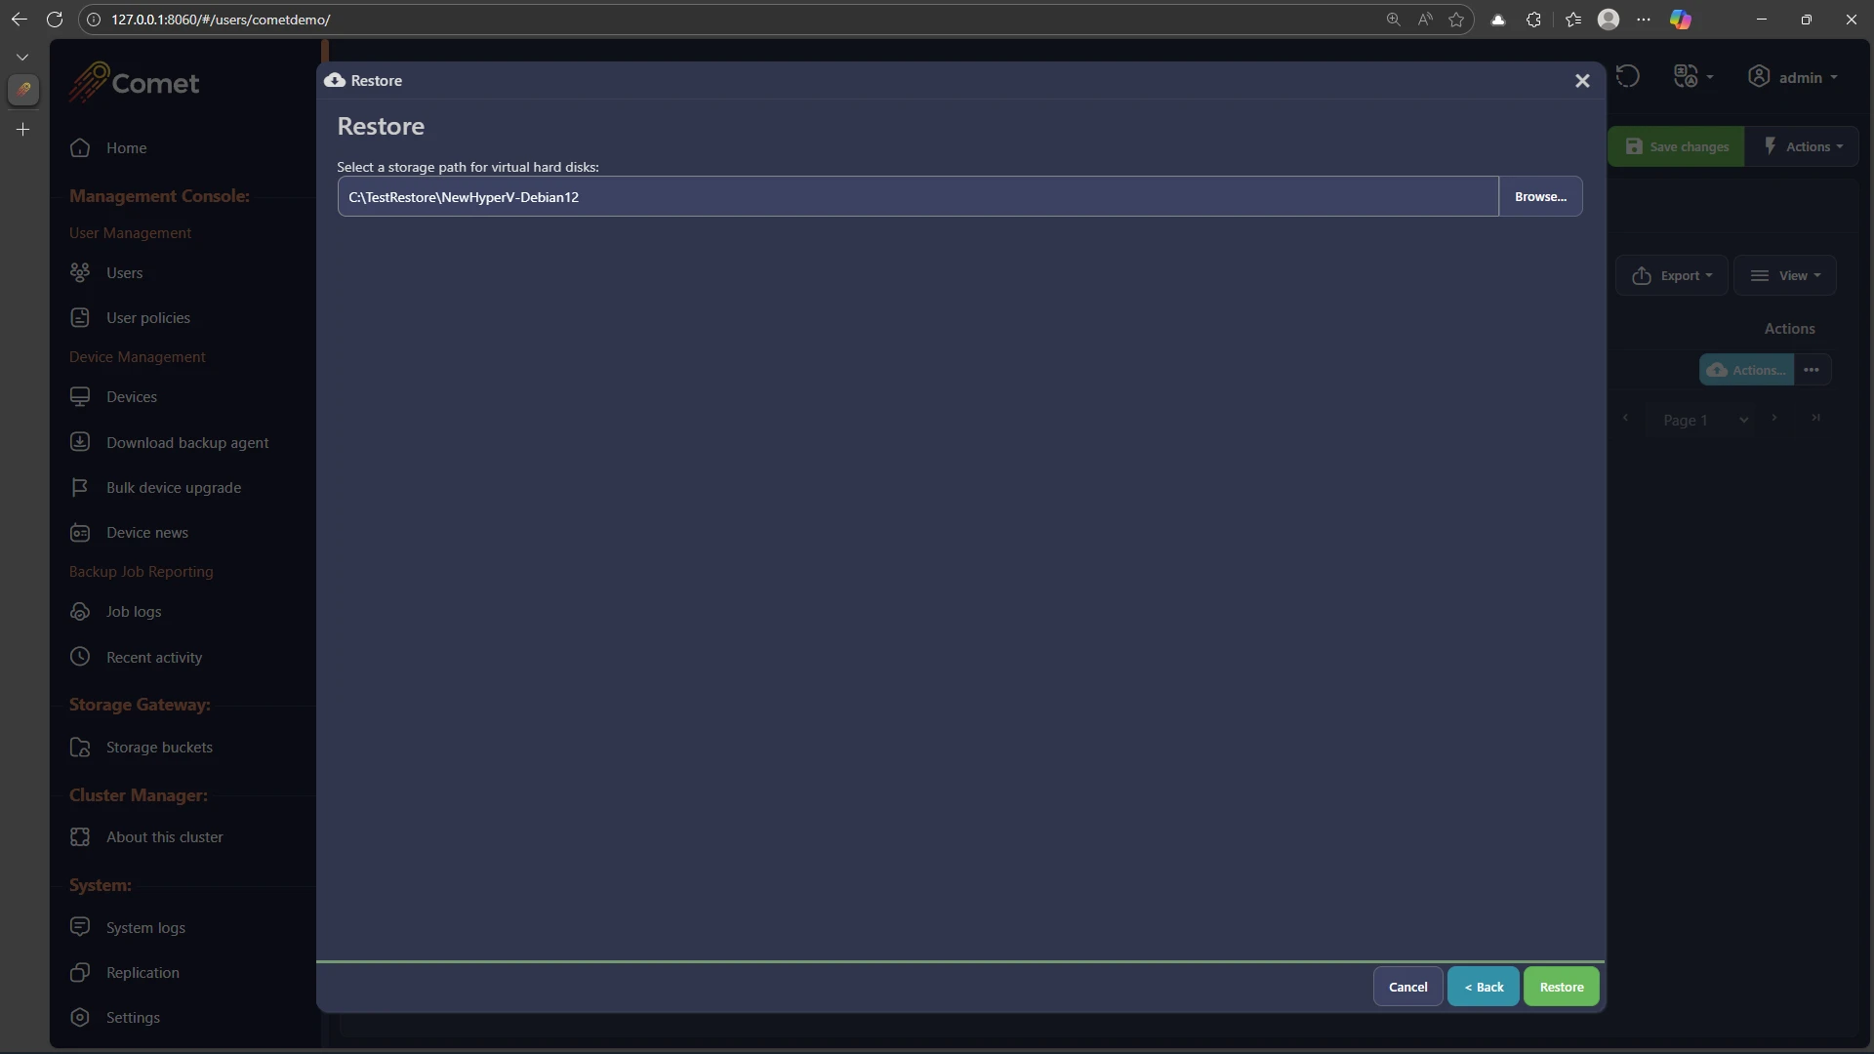
Task: Open a new tab with plus icon
Action: (x=22, y=129)
